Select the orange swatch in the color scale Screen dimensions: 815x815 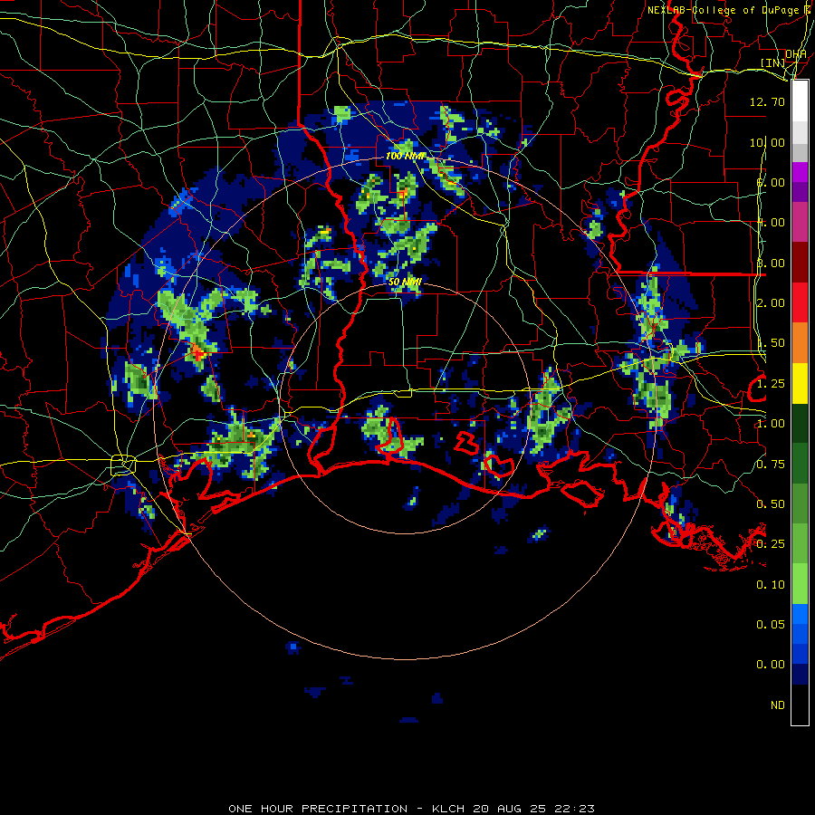(800, 343)
